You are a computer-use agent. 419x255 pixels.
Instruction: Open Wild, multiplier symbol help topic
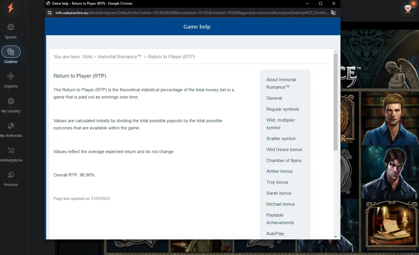pyautogui.click(x=281, y=124)
